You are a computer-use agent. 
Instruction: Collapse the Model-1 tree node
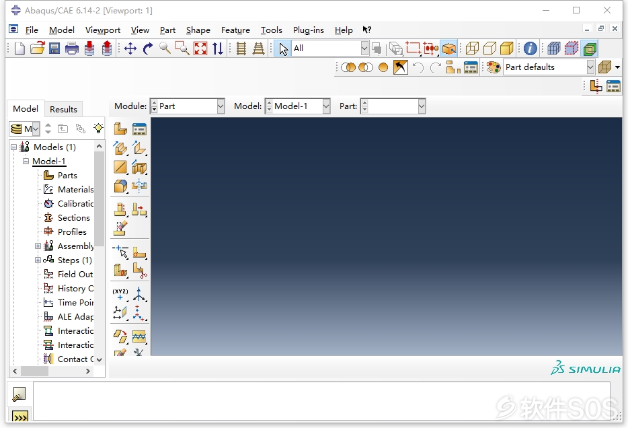pos(26,161)
